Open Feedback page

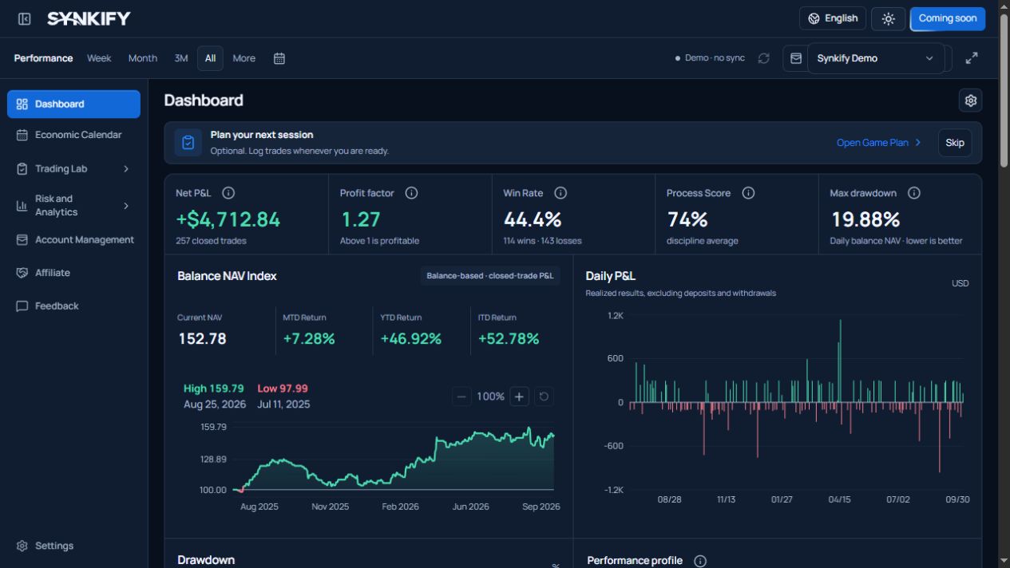[73, 306]
